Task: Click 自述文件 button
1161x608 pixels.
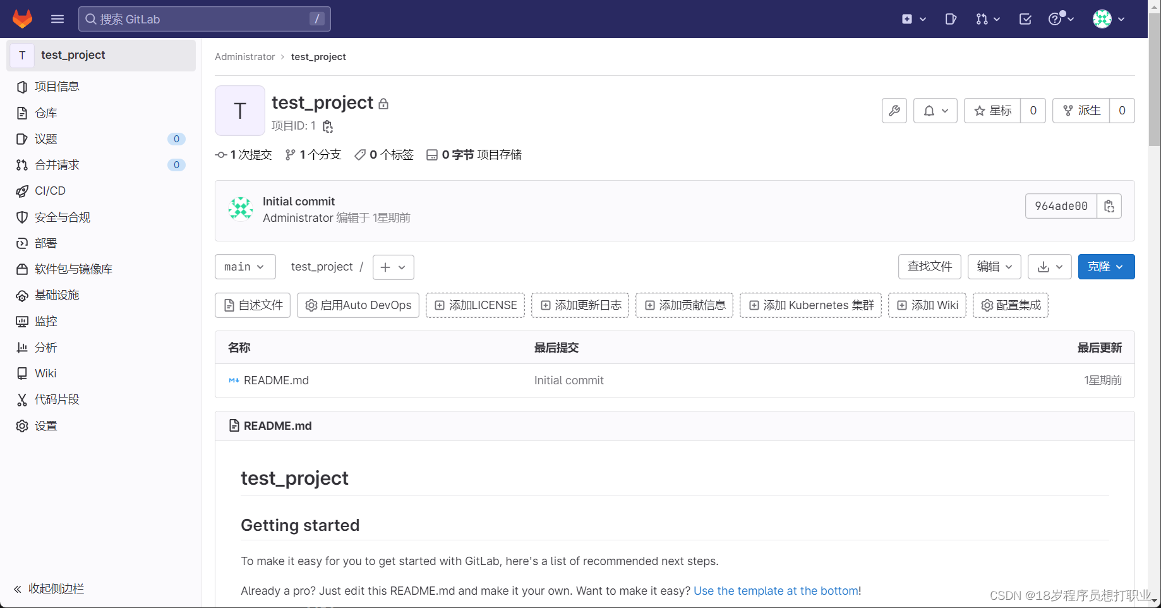Action: coord(253,305)
